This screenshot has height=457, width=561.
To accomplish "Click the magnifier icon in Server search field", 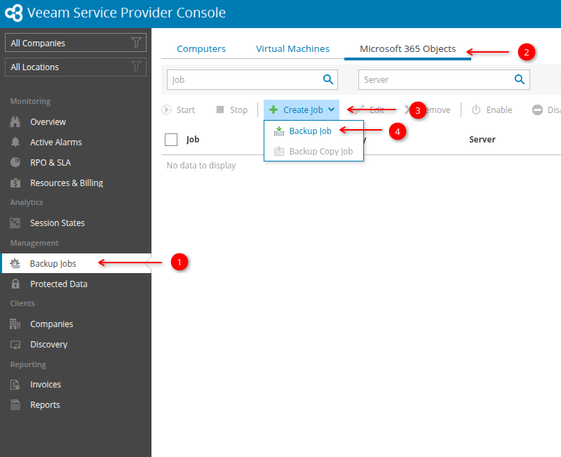I will pos(520,79).
